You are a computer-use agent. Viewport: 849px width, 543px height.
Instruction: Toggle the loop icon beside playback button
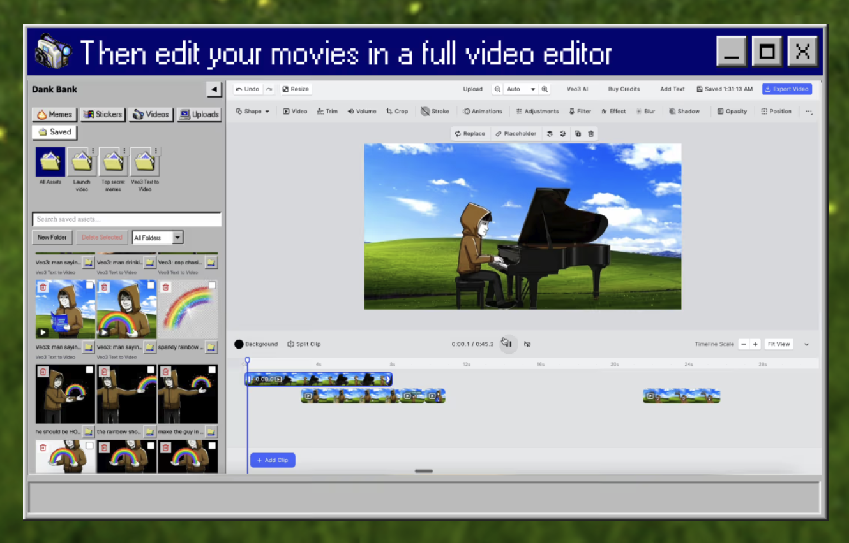tap(527, 344)
